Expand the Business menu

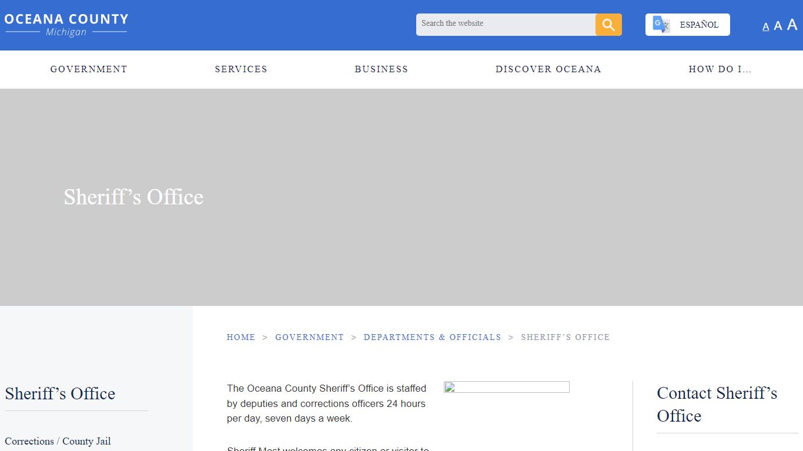coord(381,69)
